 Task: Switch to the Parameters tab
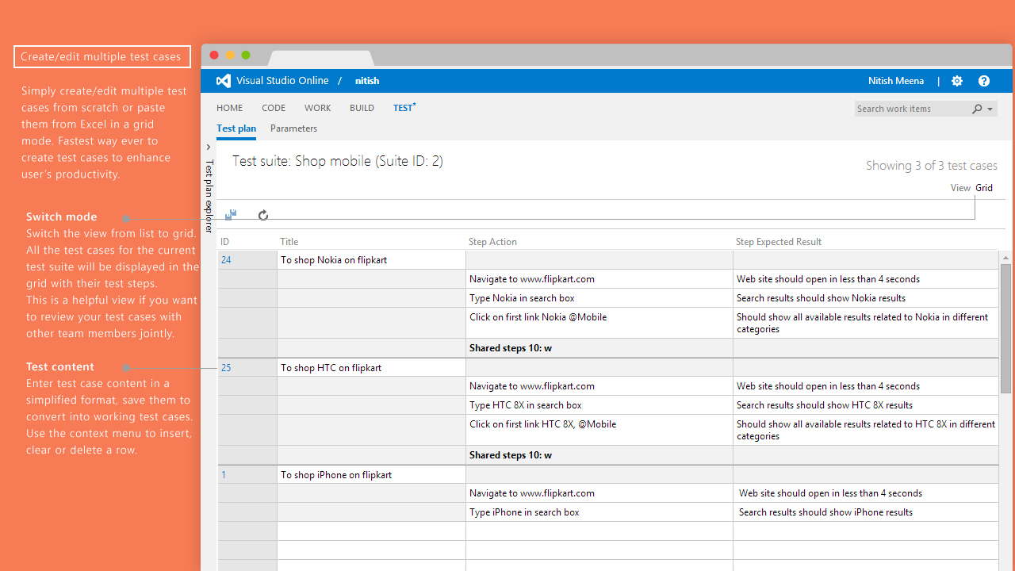click(293, 128)
